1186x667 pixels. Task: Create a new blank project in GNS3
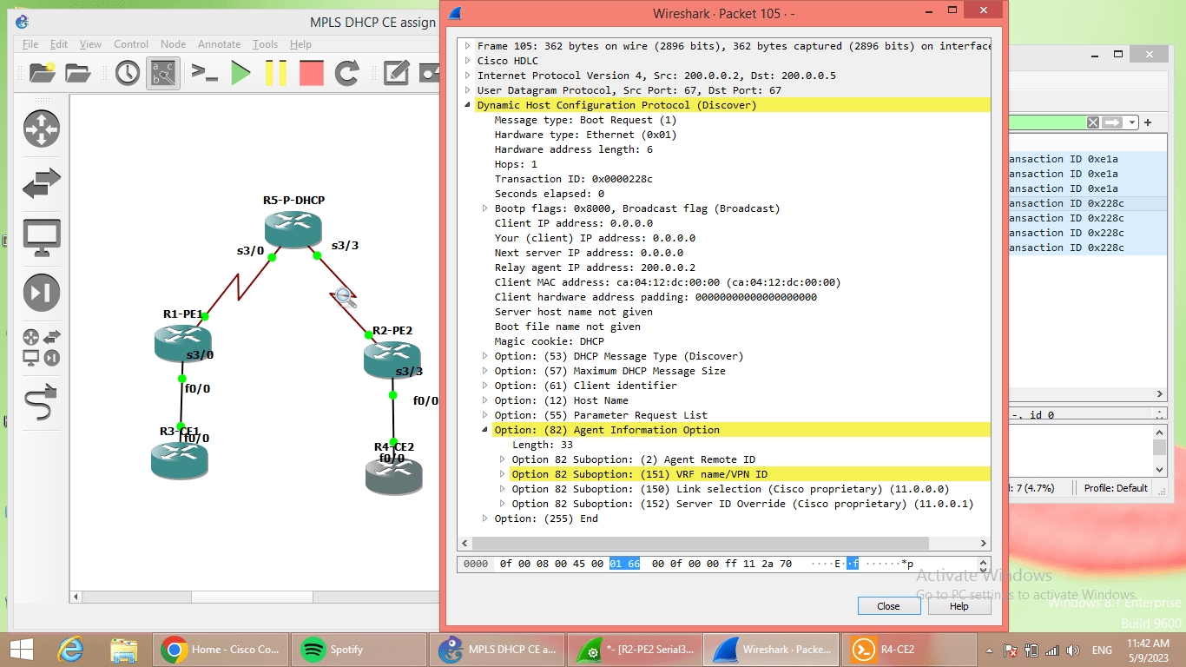pyautogui.click(x=42, y=74)
